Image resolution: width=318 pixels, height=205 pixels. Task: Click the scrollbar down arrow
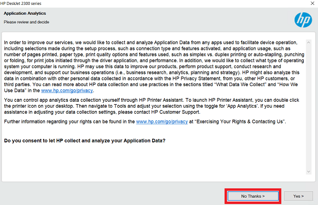coord(308,171)
